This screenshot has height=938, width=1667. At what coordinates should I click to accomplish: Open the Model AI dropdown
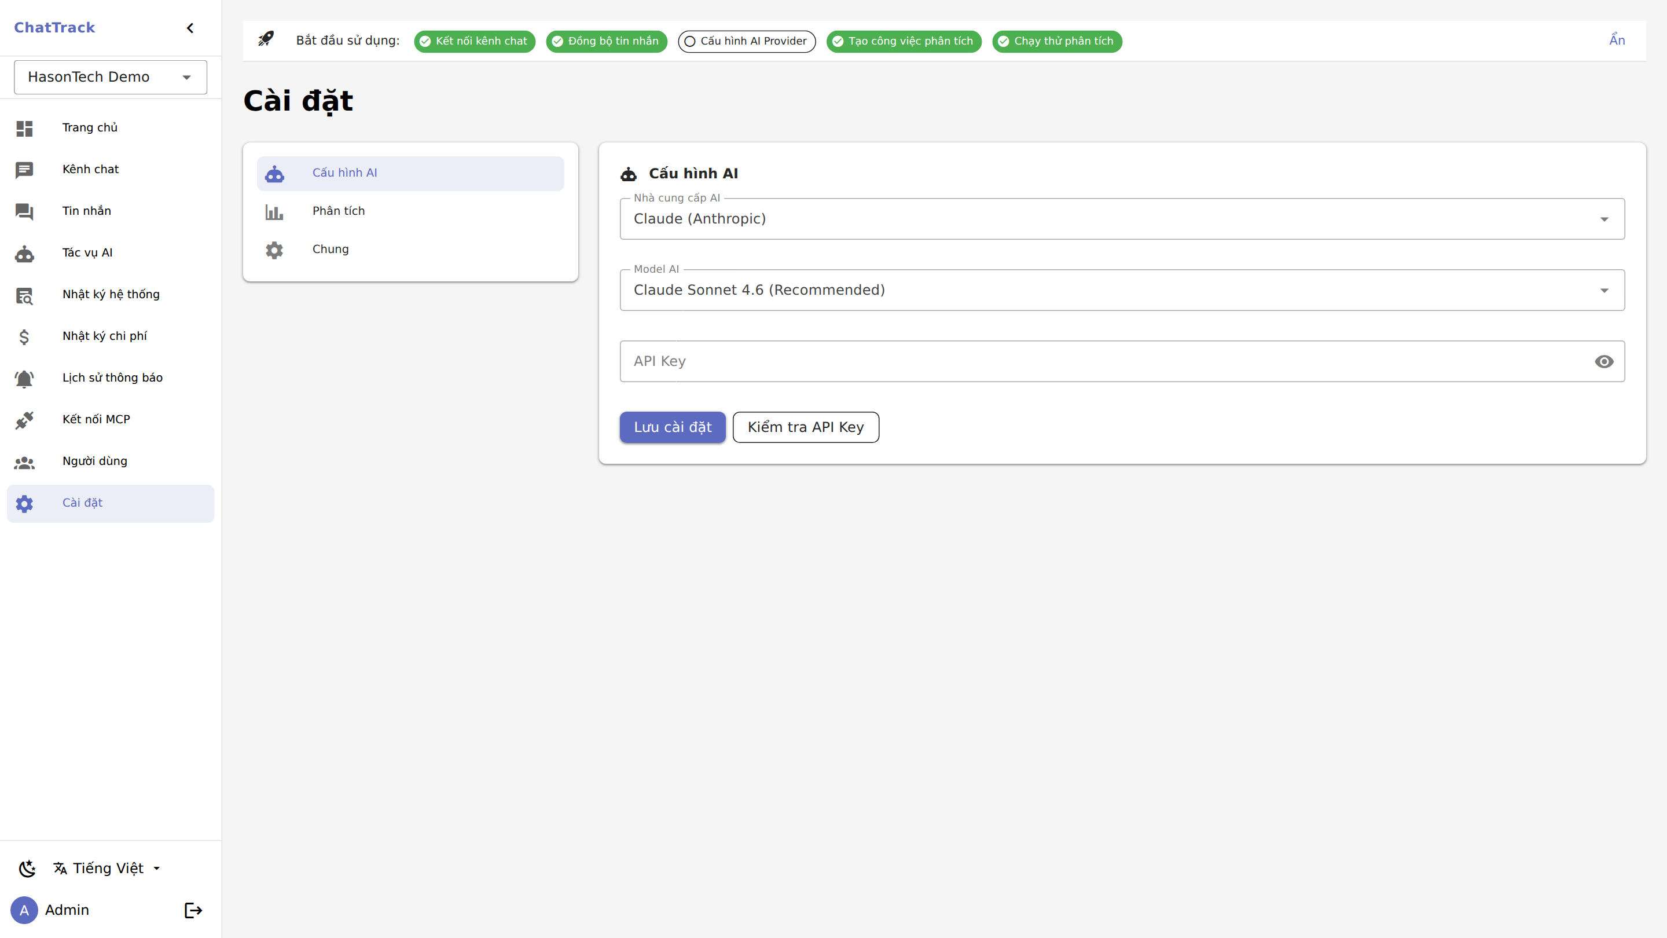click(1122, 290)
